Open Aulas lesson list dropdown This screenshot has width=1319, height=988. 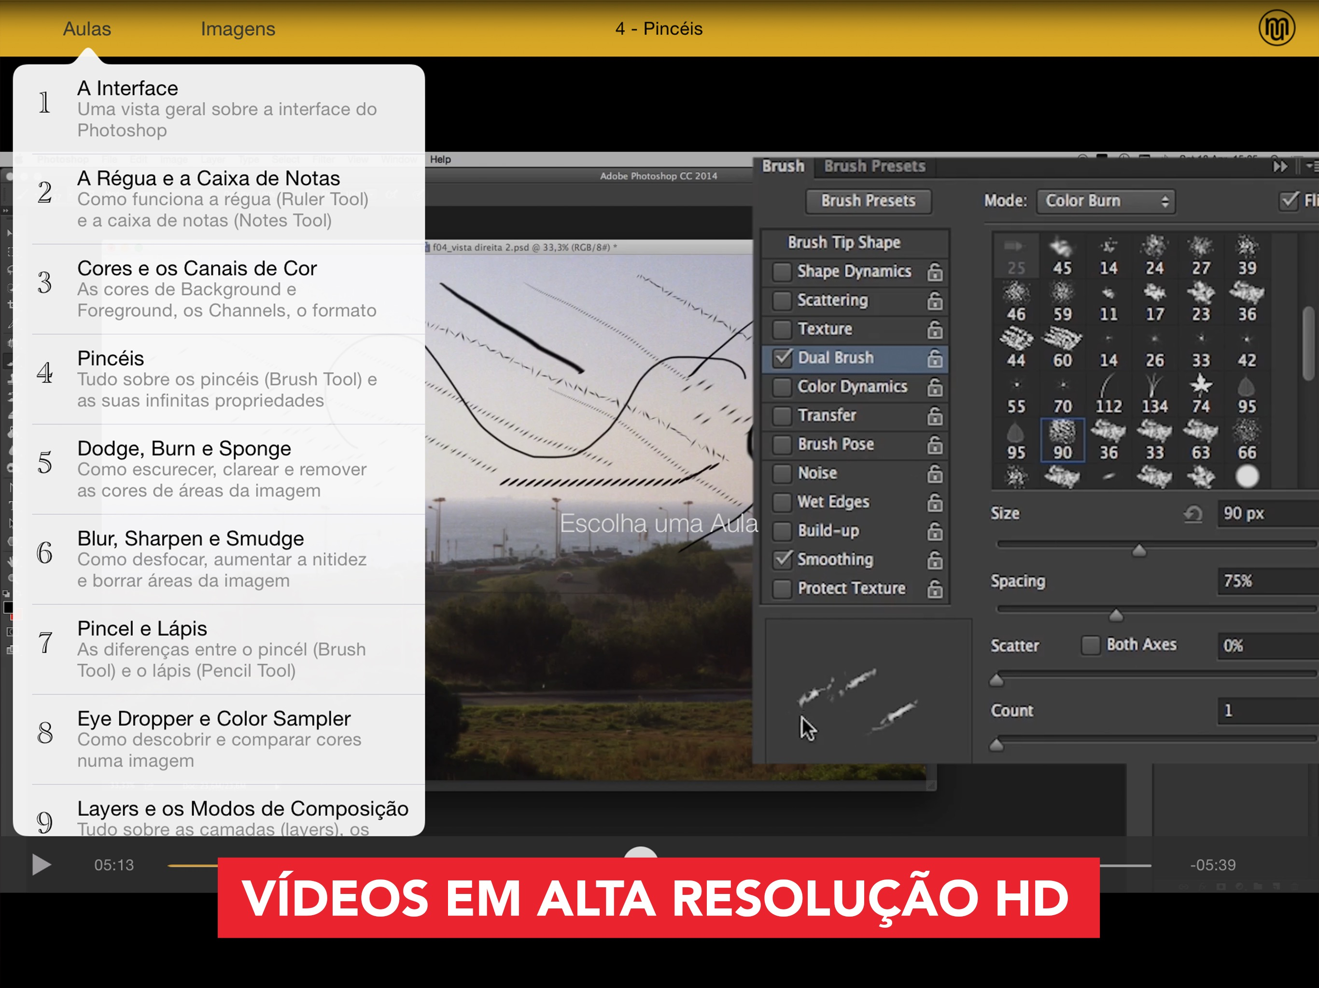point(87,28)
